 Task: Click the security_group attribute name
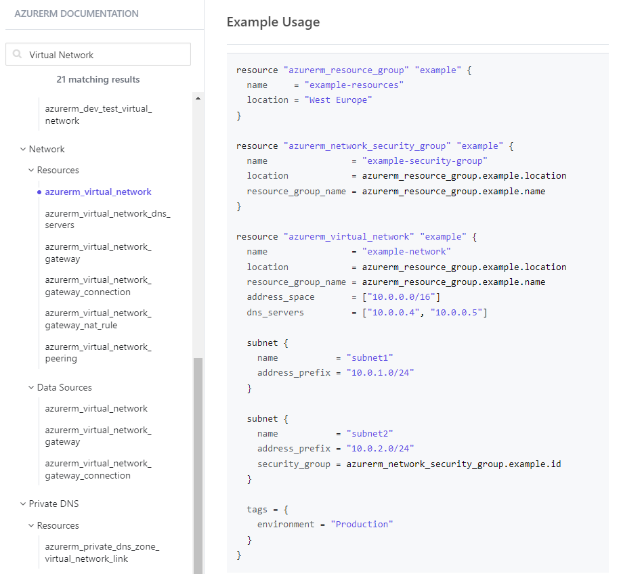[x=294, y=464]
